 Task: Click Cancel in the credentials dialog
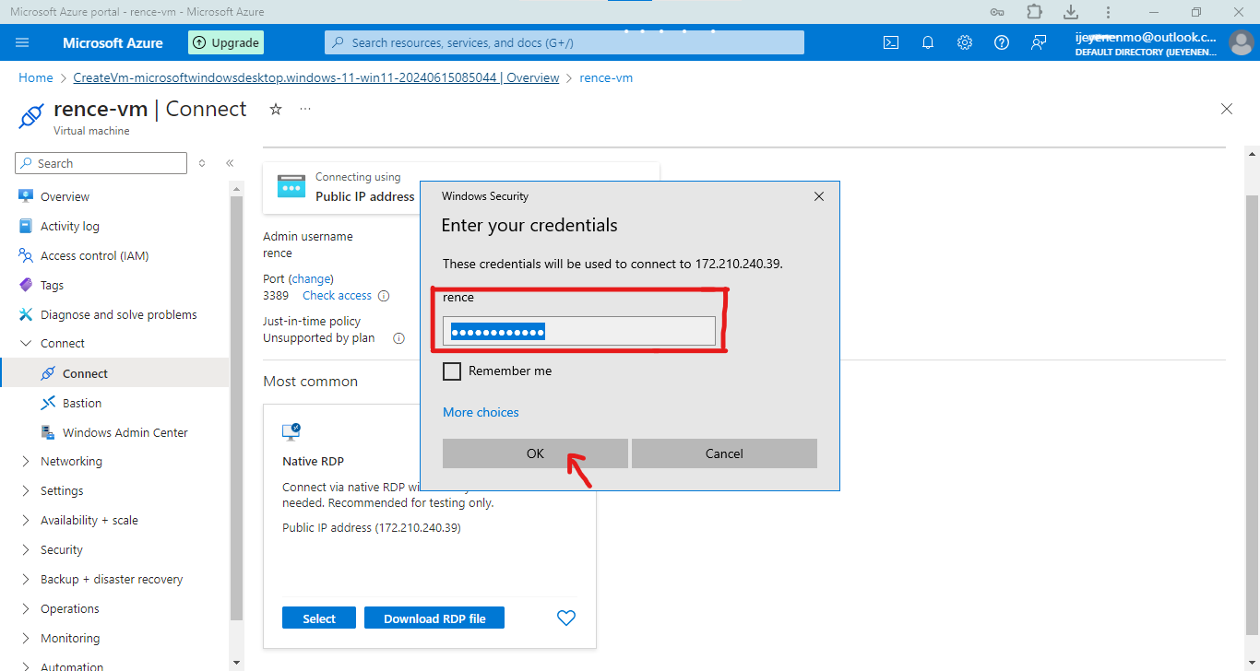(724, 453)
